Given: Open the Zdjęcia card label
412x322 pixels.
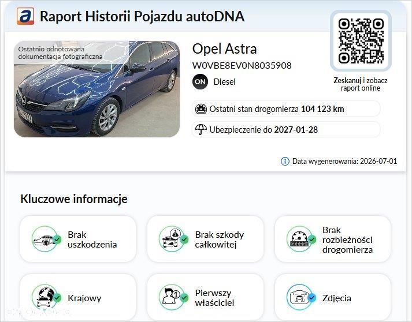Looking at the screenshot, I should pos(336,298).
